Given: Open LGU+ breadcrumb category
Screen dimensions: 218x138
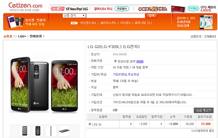Looking at the screenshot, I should tap(22, 36).
